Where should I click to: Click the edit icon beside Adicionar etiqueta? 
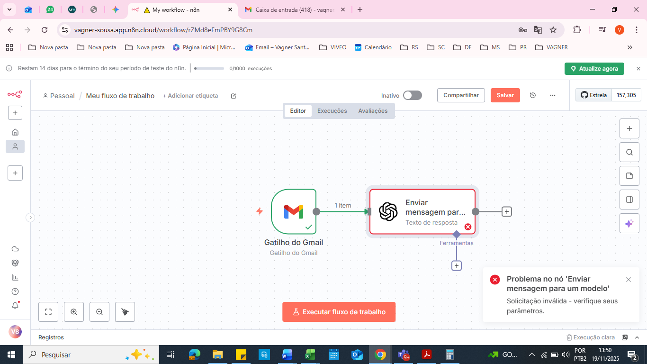[234, 96]
